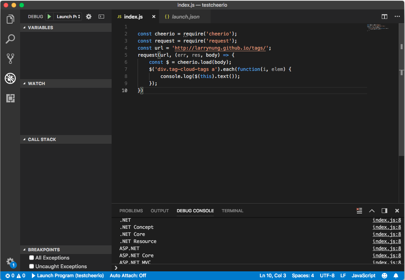Split the editor
The width and height of the screenshot is (405, 280).
pos(384,17)
